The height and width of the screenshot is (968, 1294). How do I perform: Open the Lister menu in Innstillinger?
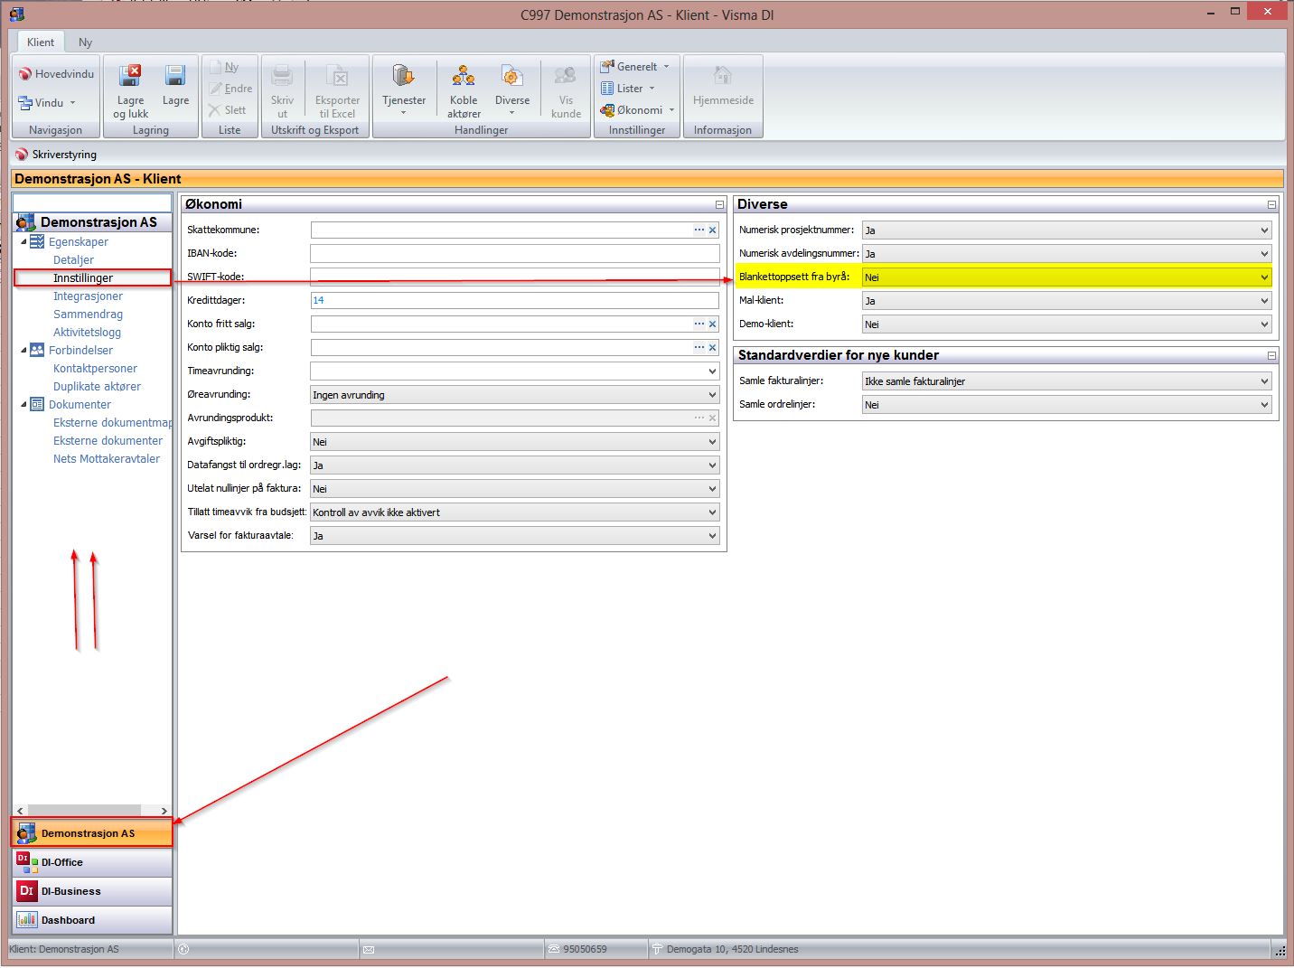tap(629, 89)
